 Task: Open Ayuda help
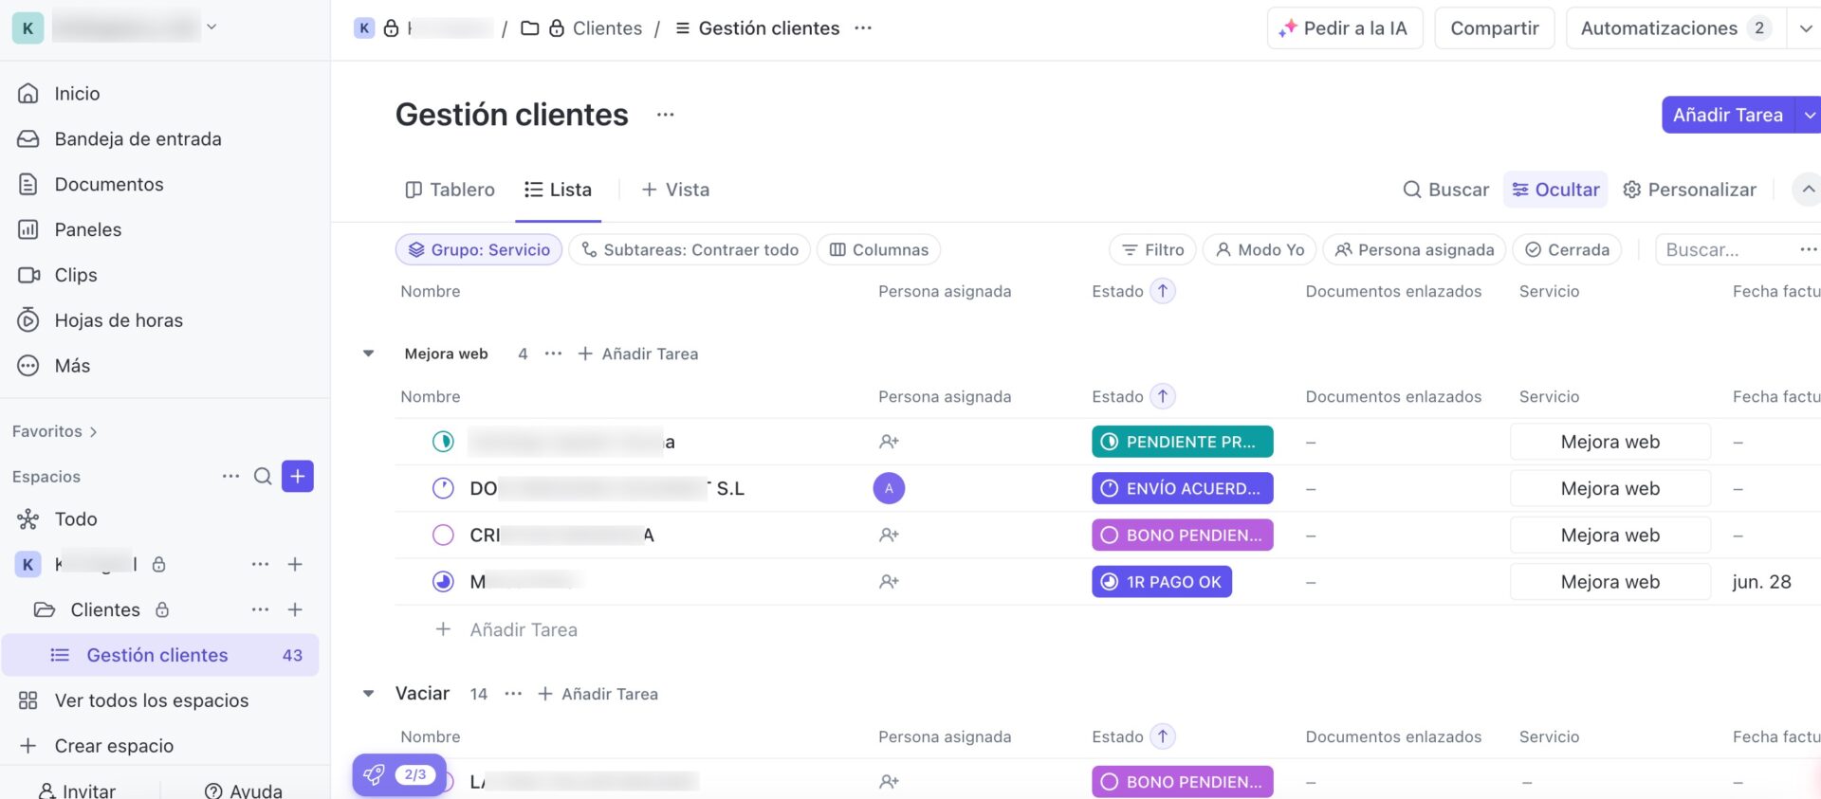point(244,790)
